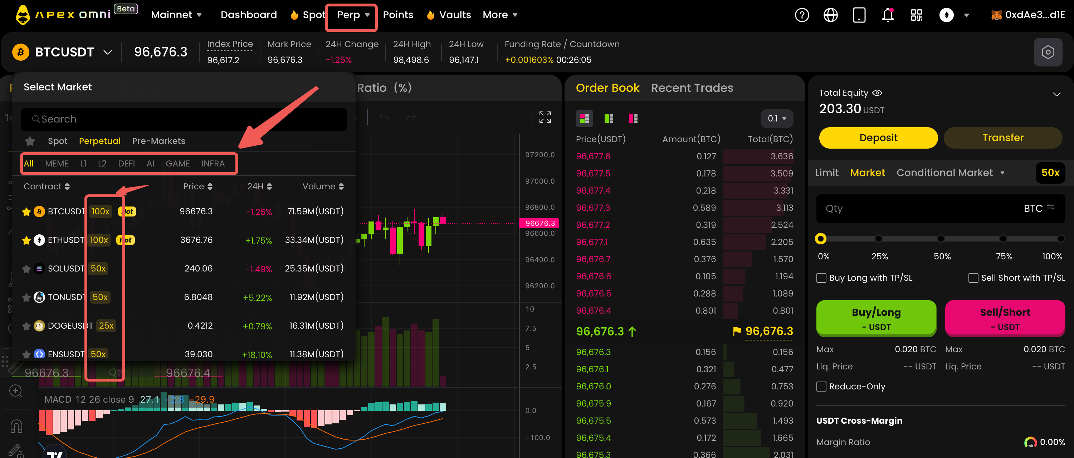This screenshot has height=458, width=1074.
Task: Click the Sell/Short button
Action: (1005, 319)
